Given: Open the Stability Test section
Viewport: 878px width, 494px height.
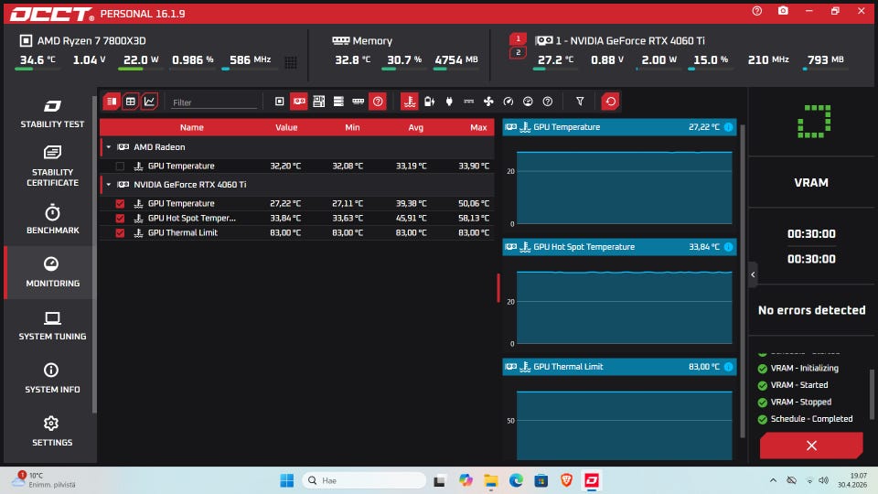Looking at the screenshot, I should coord(52,113).
